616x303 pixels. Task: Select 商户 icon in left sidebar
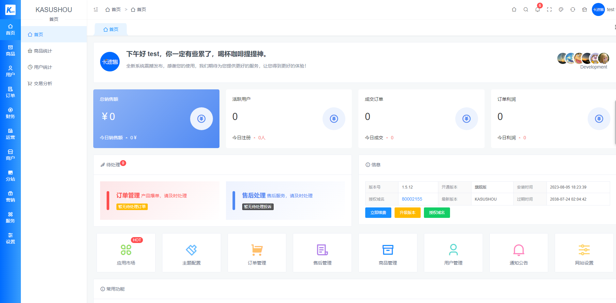point(10,155)
